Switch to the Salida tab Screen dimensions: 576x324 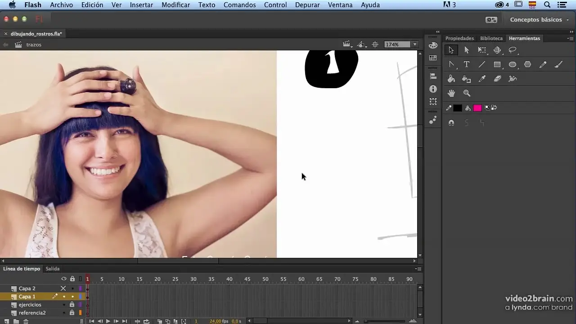(53, 269)
